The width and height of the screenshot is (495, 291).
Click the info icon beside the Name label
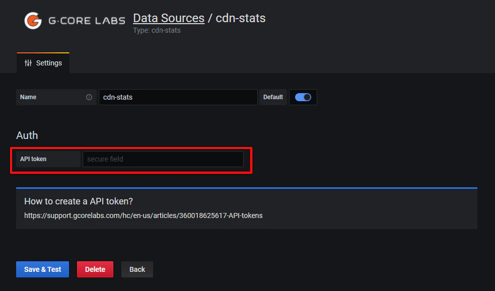(89, 97)
